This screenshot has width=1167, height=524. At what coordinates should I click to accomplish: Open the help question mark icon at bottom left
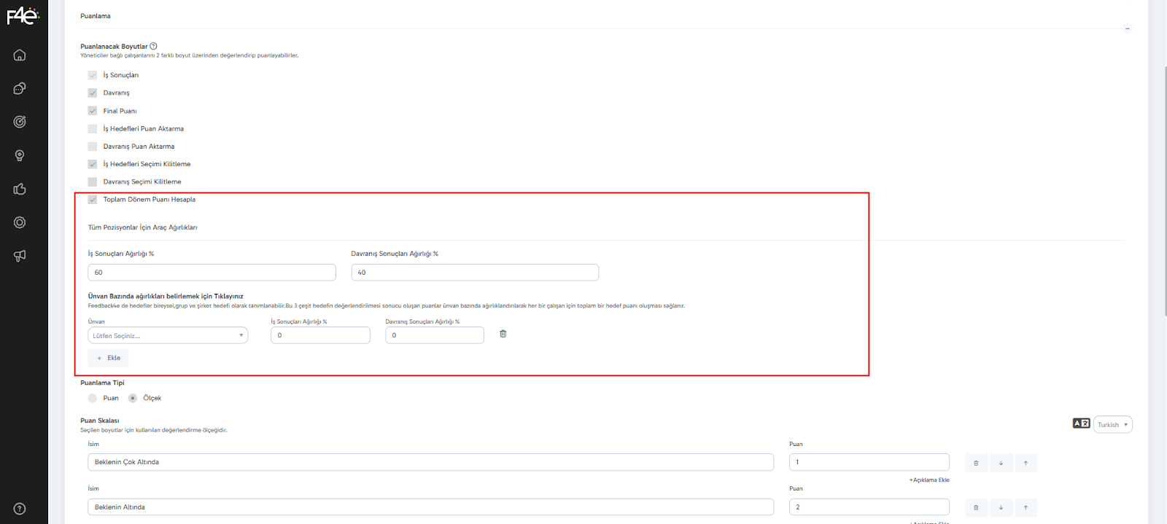pos(20,509)
